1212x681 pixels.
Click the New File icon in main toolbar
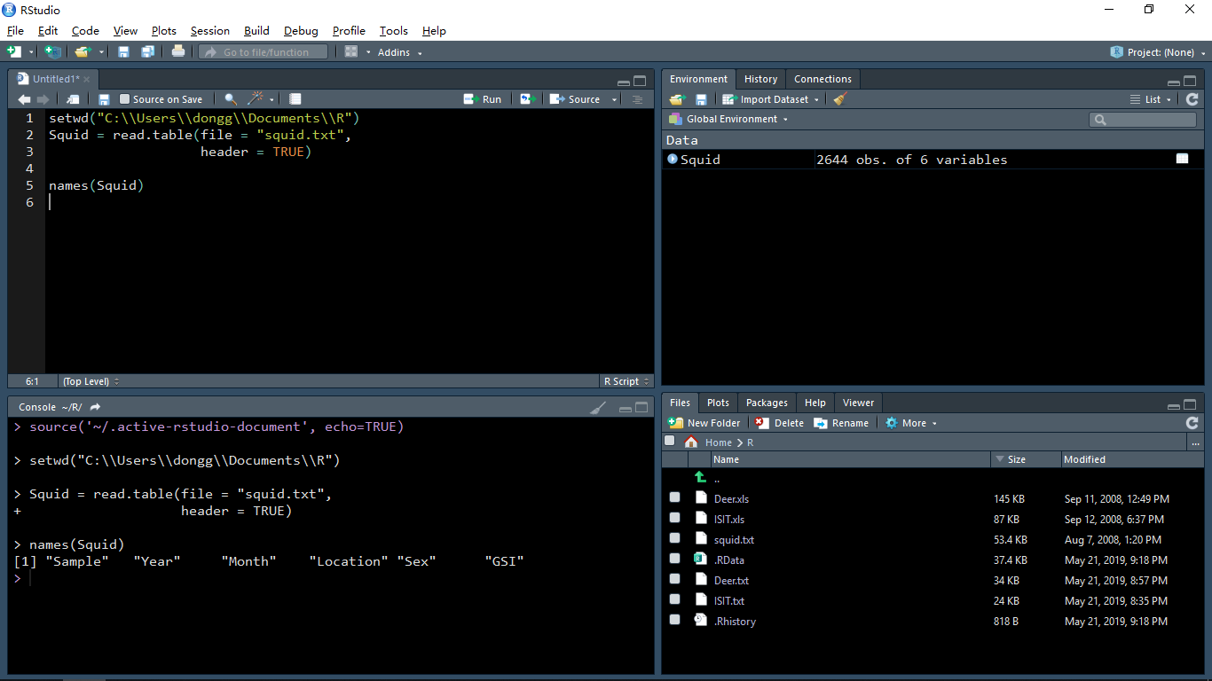coord(14,52)
